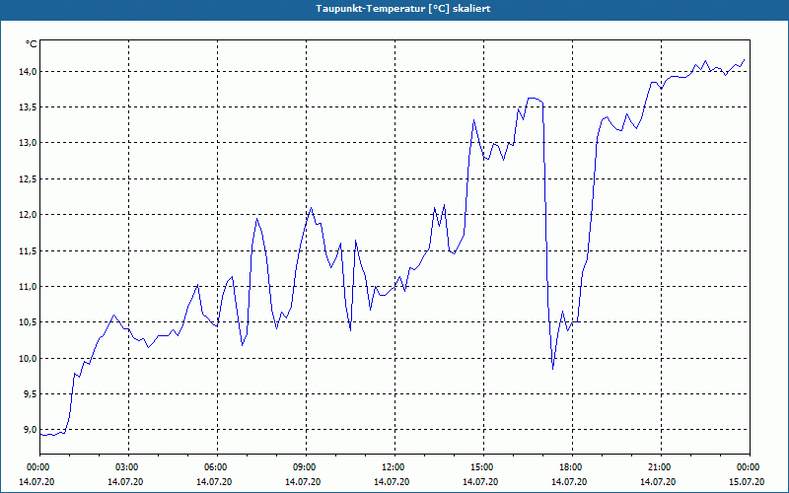The image size is (789, 493).
Task: Select the '°C' unit label on the y-axis
Action: [x=32, y=44]
